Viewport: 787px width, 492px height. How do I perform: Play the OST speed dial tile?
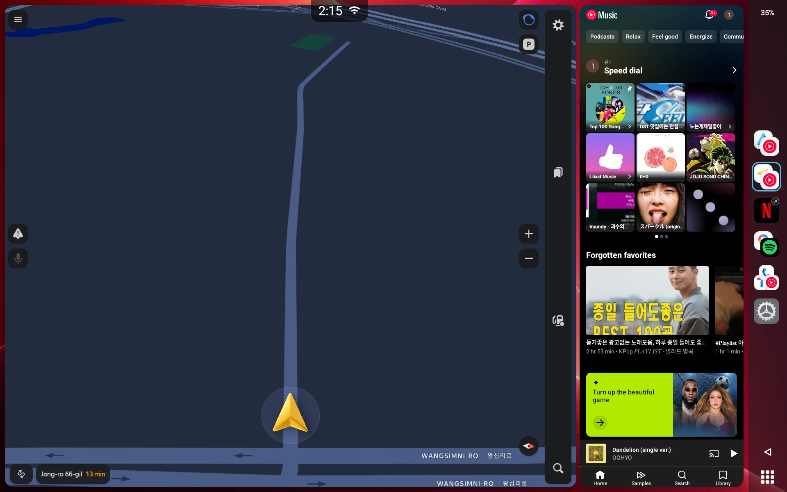coord(660,107)
